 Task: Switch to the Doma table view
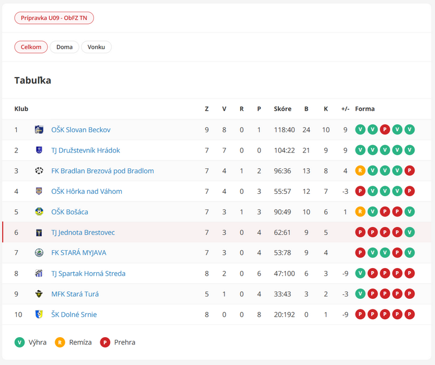pos(64,47)
